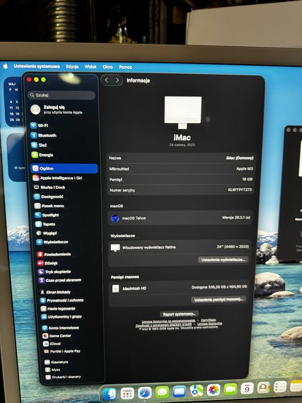The width and height of the screenshot is (302, 403).
Task: Click the Wbudowany wyświetlacz Retina row
Action: tap(179, 247)
